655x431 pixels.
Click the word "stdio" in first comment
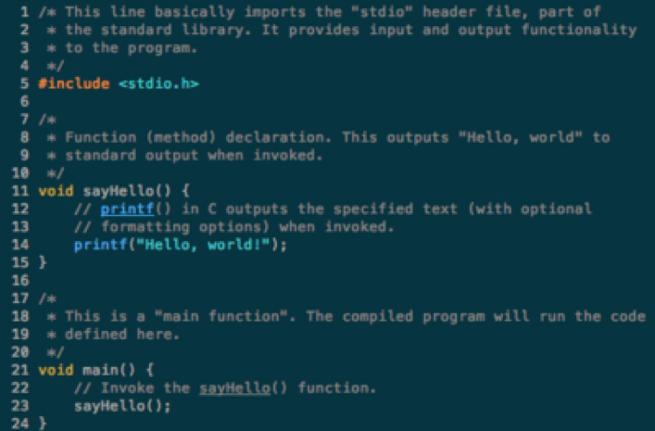[382, 12]
